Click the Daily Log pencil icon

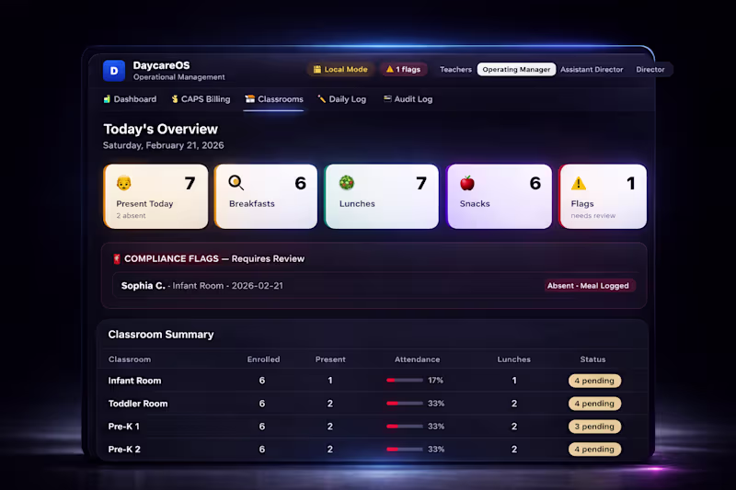click(321, 98)
